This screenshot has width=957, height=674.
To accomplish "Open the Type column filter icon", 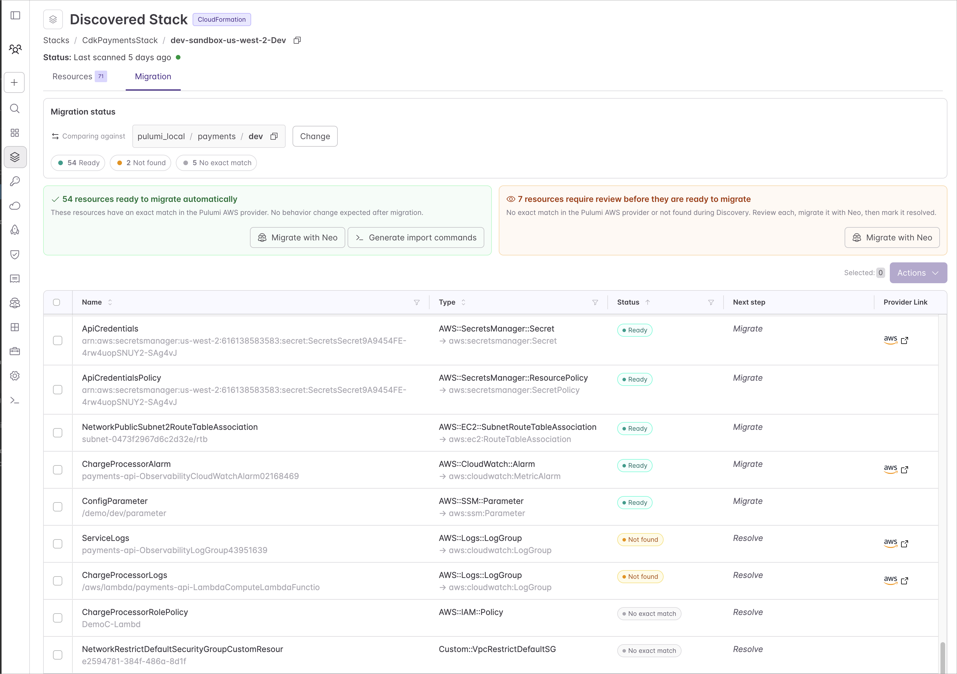I will tap(595, 302).
